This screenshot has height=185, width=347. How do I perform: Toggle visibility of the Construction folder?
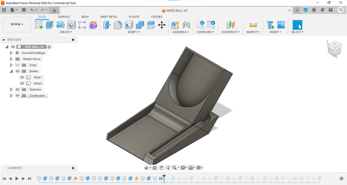pyautogui.click(x=18, y=96)
